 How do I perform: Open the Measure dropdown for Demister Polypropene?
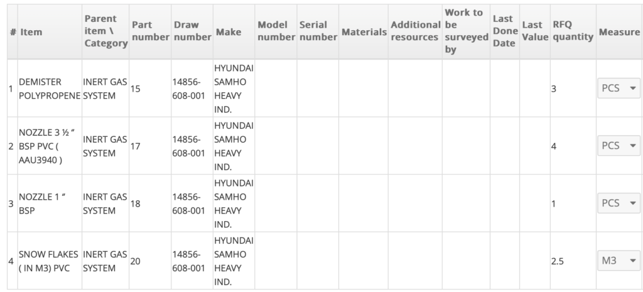pos(618,89)
